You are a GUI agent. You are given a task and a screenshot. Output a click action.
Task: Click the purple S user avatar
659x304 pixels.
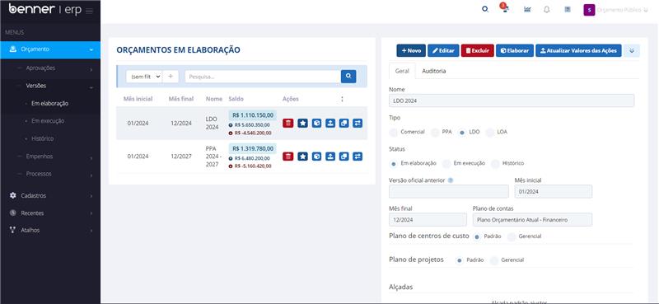pyautogui.click(x=589, y=10)
